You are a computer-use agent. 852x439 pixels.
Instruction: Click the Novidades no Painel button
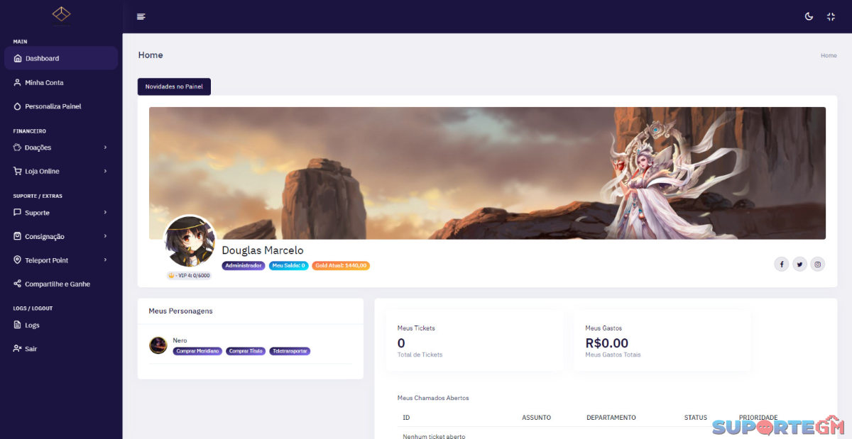174,87
